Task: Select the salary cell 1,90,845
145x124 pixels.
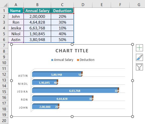Action: (x=37, y=34)
